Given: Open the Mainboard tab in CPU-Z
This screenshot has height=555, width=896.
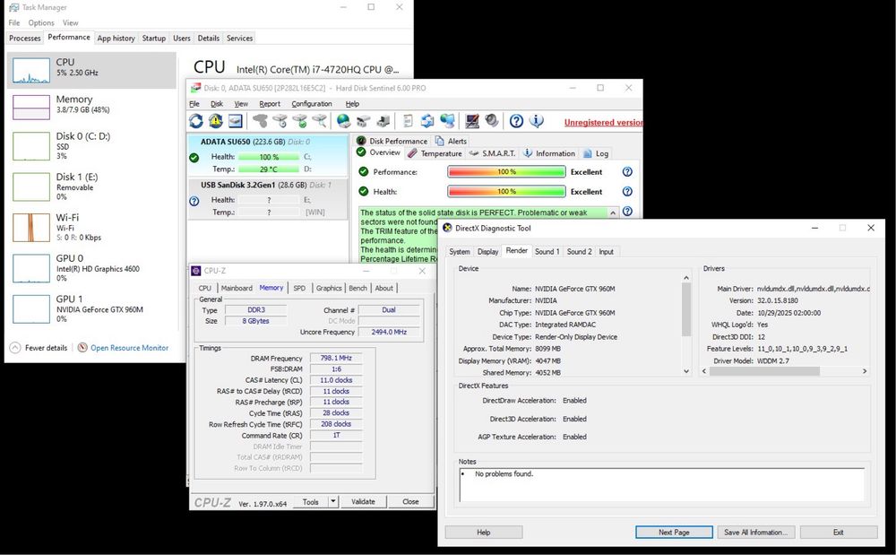Looking at the screenshot, I should coord(237,288).
